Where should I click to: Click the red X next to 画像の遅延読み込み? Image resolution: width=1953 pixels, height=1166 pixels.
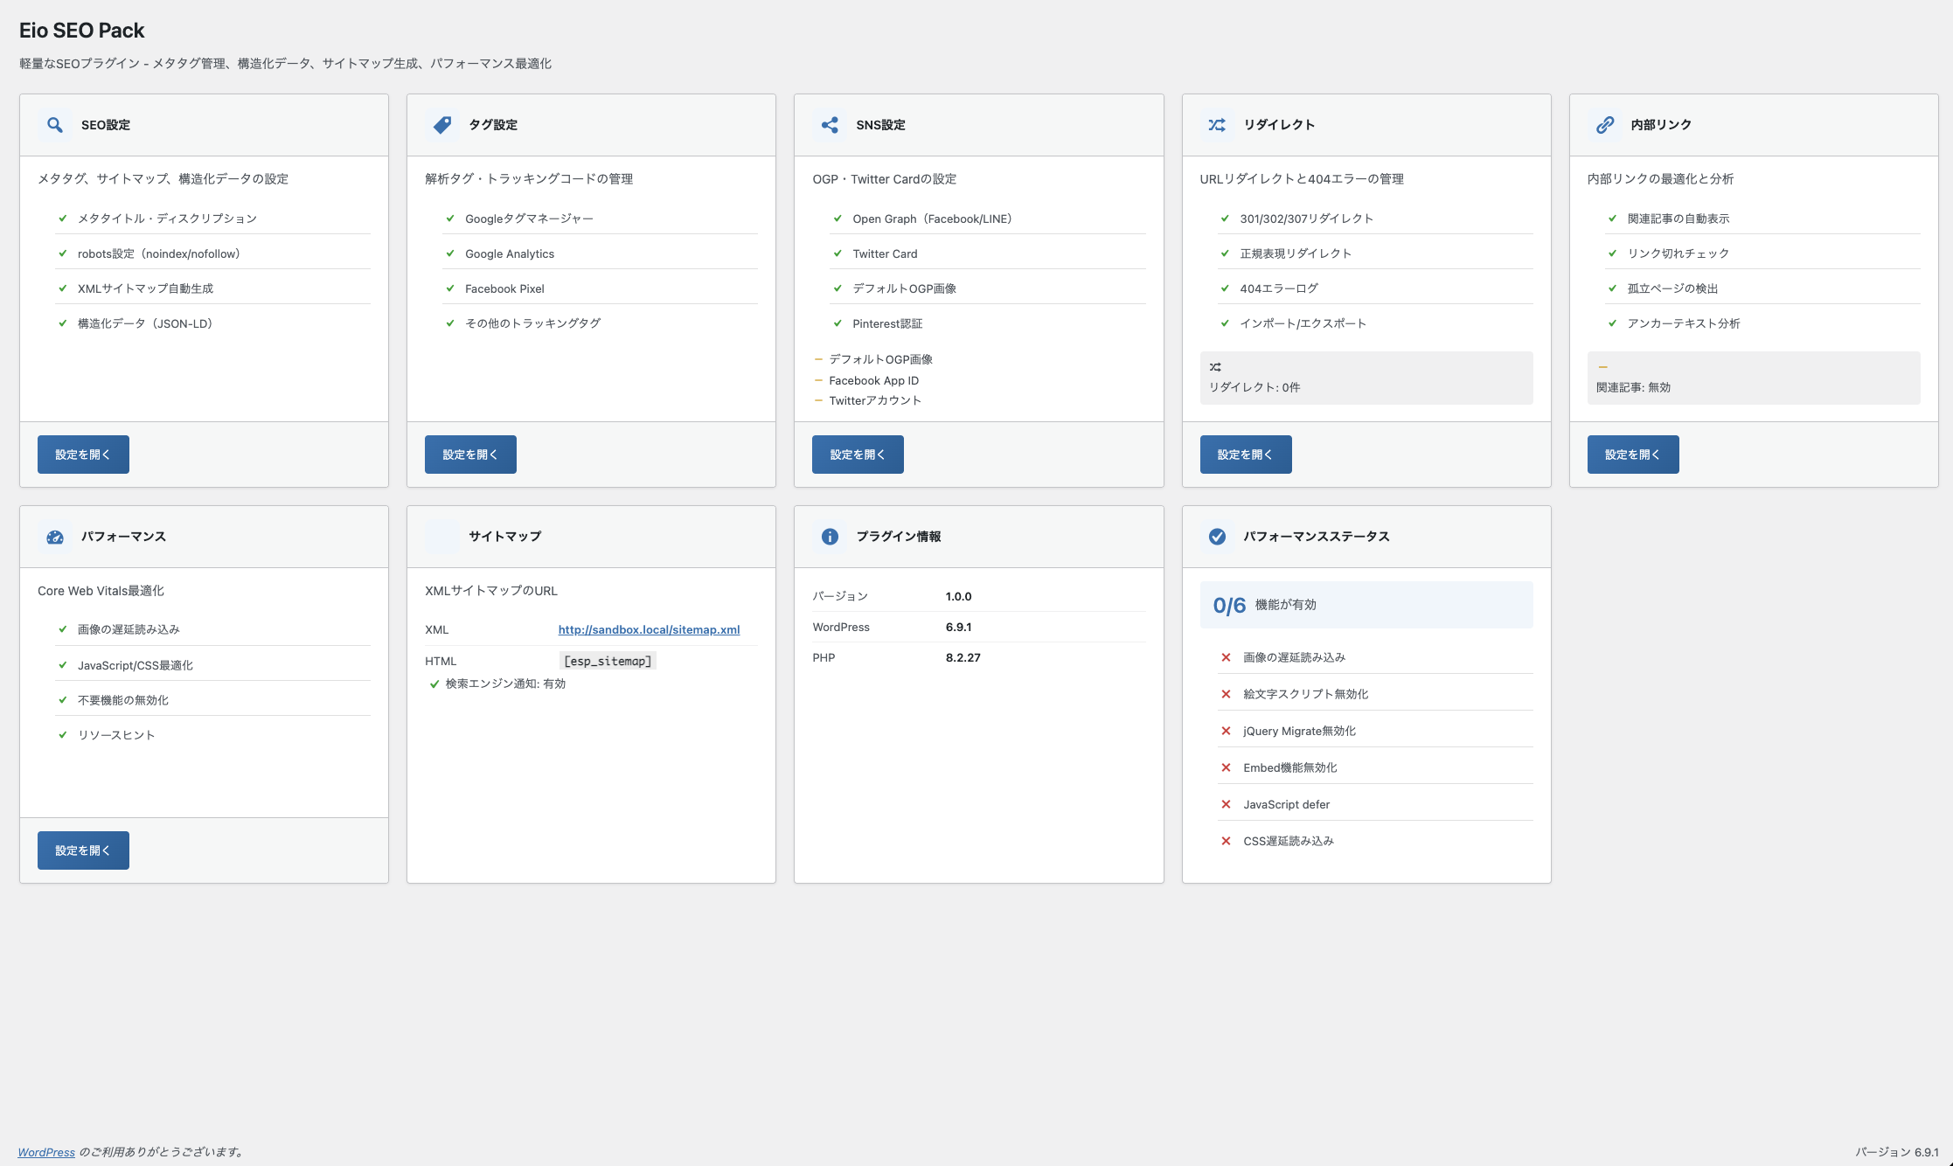point(1227,656)
